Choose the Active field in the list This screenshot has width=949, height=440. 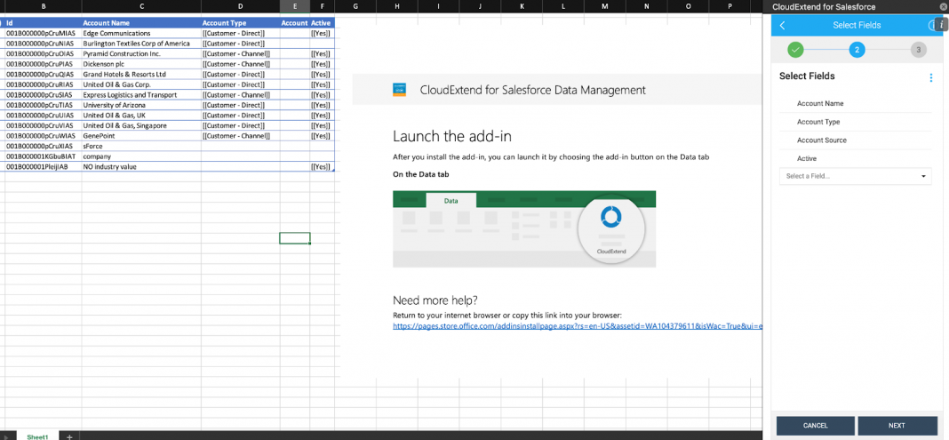(807, 158)
